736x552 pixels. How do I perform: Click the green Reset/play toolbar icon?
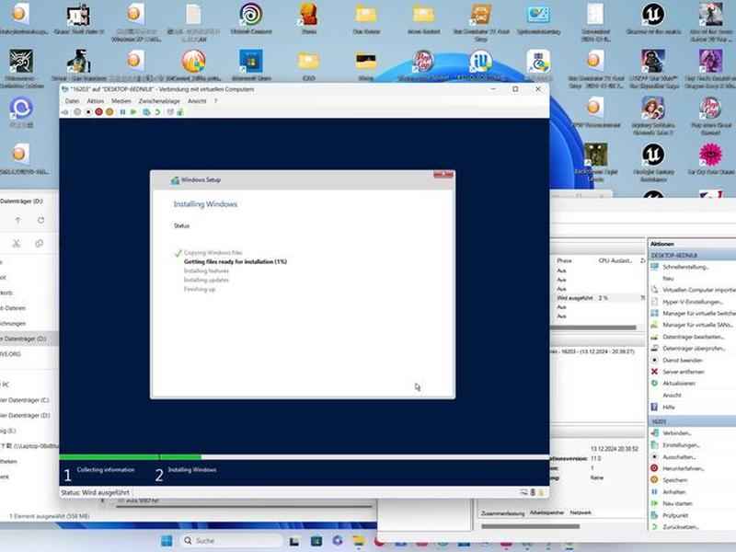[x=133, y=112]
